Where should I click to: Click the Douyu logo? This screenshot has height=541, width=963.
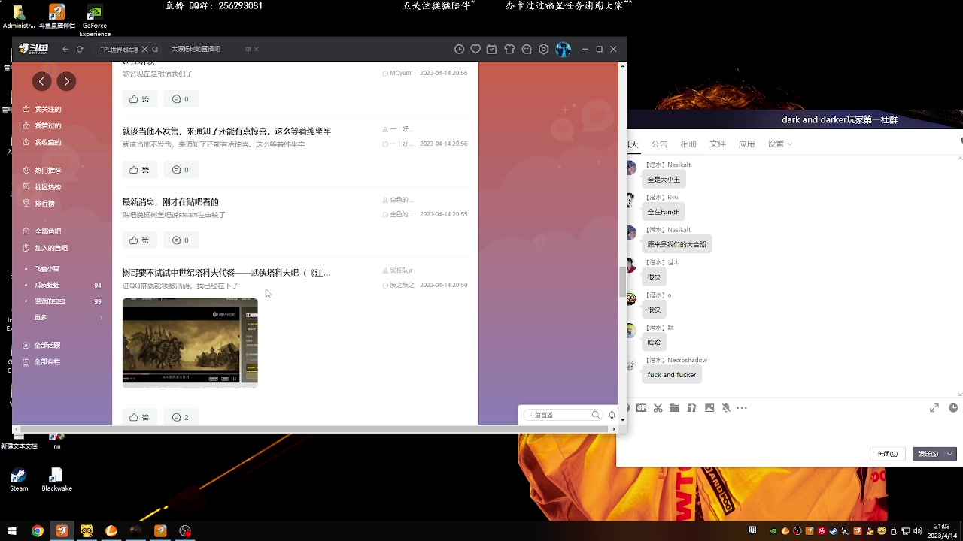(34, 49)
